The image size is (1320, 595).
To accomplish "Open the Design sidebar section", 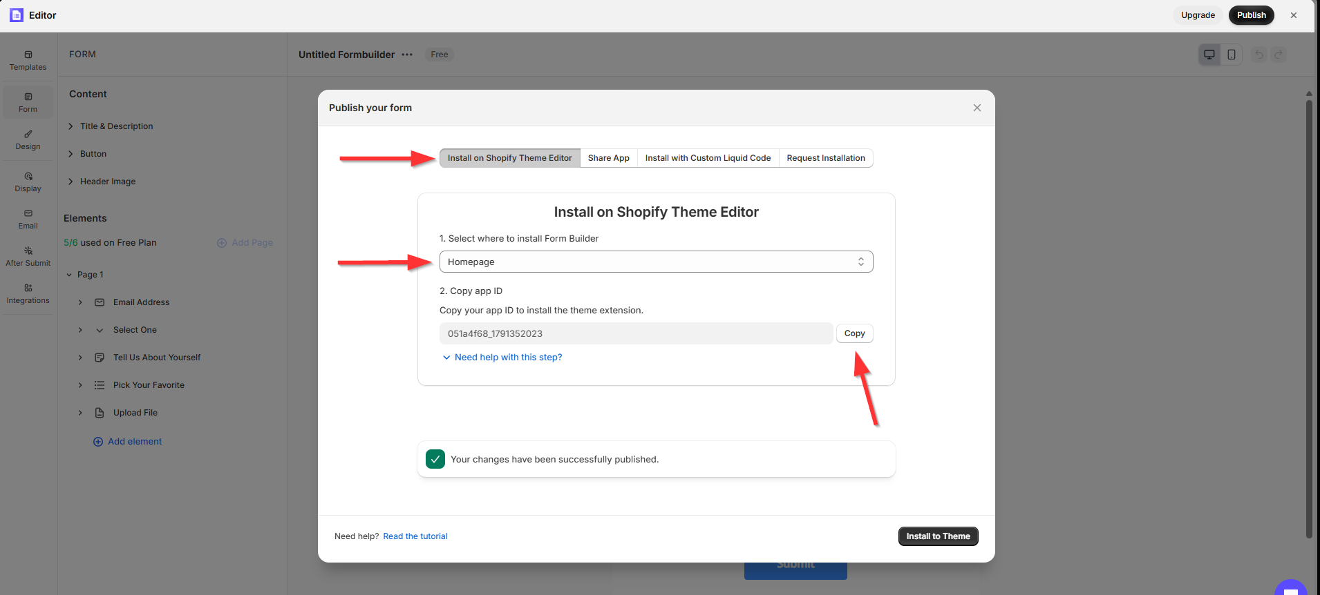I will 28,140.
